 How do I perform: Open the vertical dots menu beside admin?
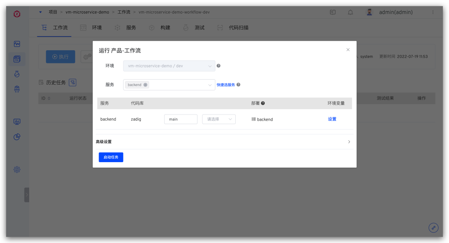[433, 12]
